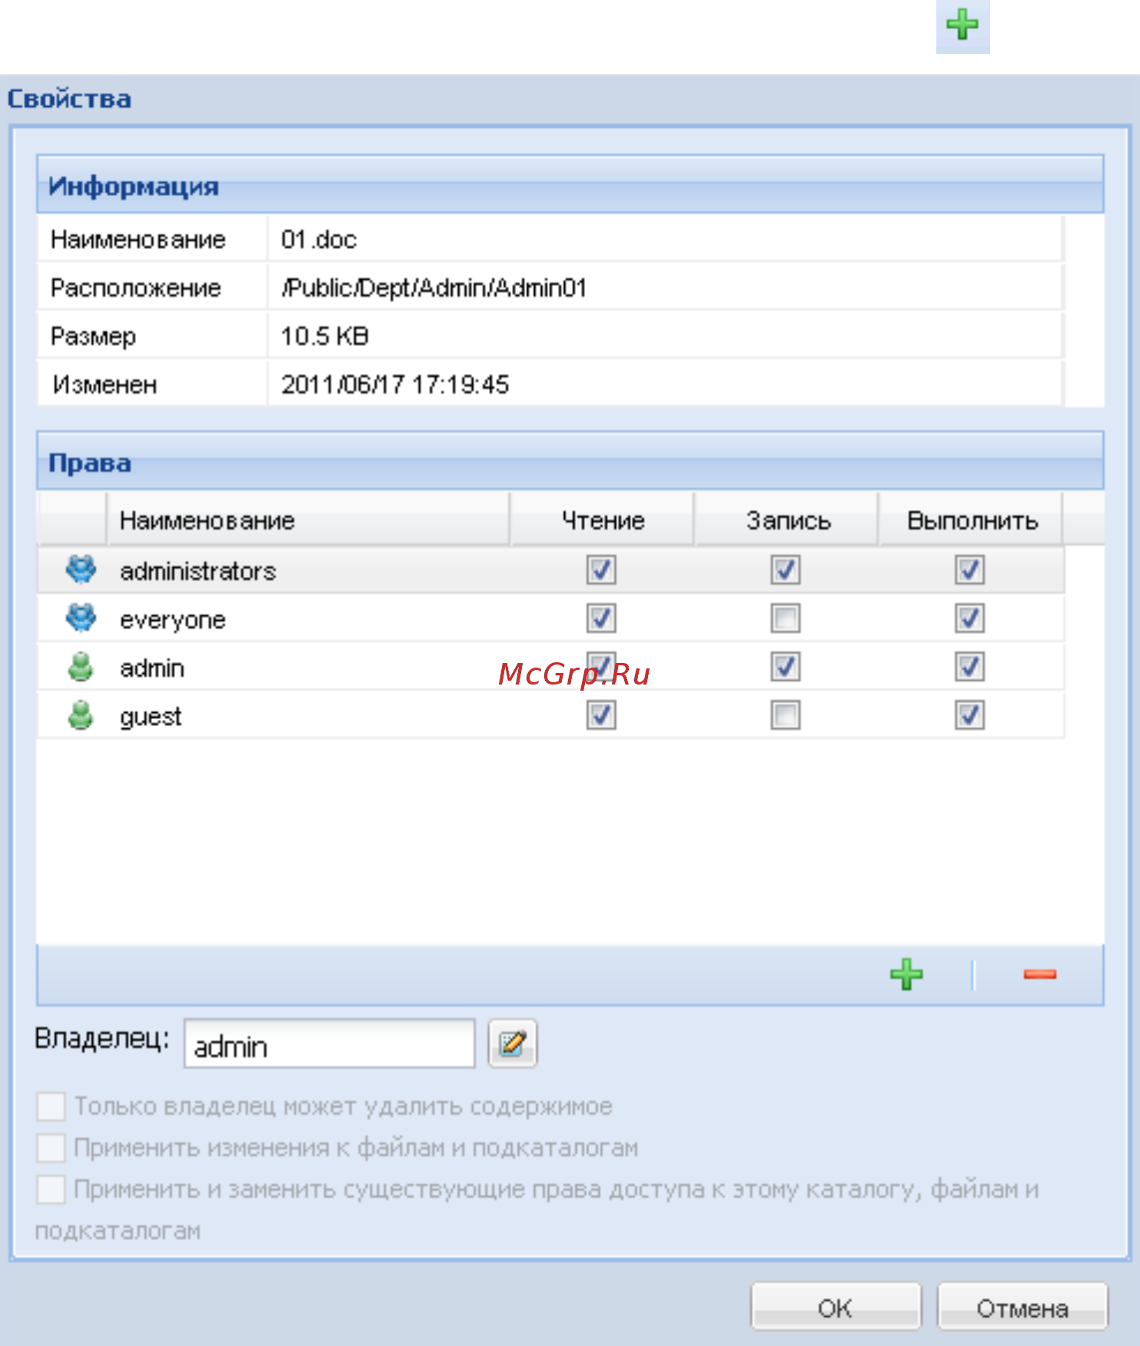Image resolution: width=1140 pixels, height=1346 pixels.
Task: Click the Информация section header
Action: (x=570, y=185)
